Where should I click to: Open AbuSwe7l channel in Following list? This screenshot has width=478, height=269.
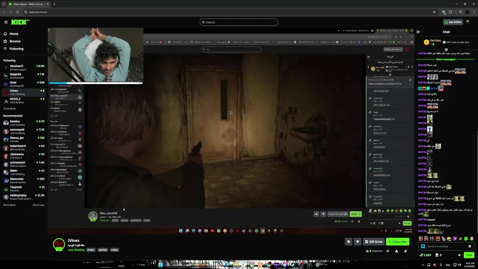(24, 68)
